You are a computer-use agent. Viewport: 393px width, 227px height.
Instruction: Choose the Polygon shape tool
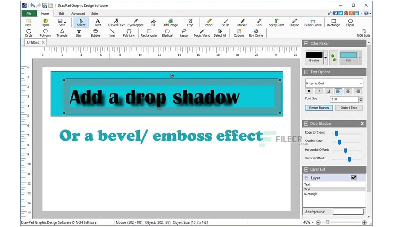click(x=45, y=33)
